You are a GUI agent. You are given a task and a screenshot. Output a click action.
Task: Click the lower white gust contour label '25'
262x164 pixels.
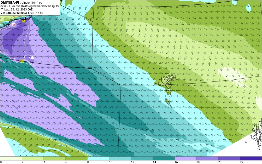tap(32, 57)
